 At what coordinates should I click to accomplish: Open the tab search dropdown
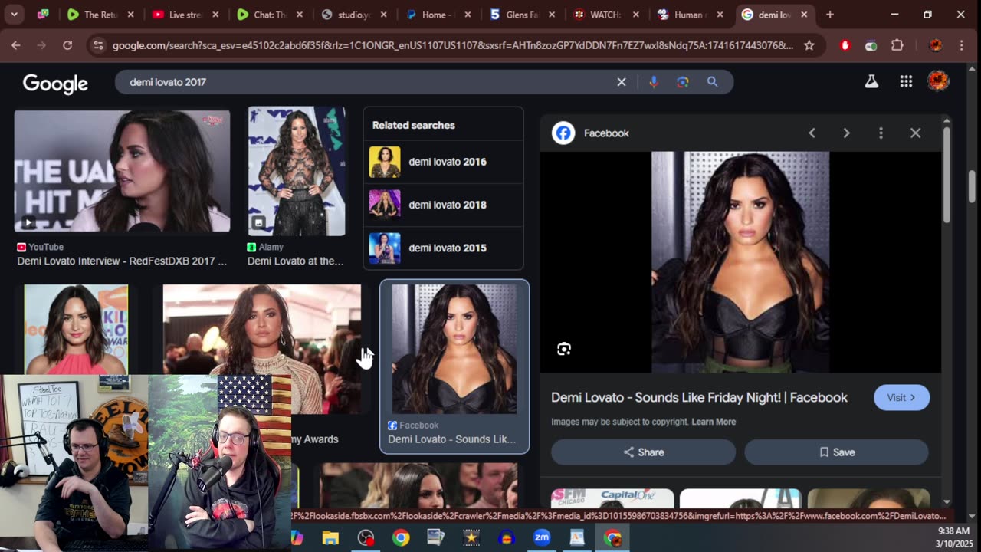[14, 15]
